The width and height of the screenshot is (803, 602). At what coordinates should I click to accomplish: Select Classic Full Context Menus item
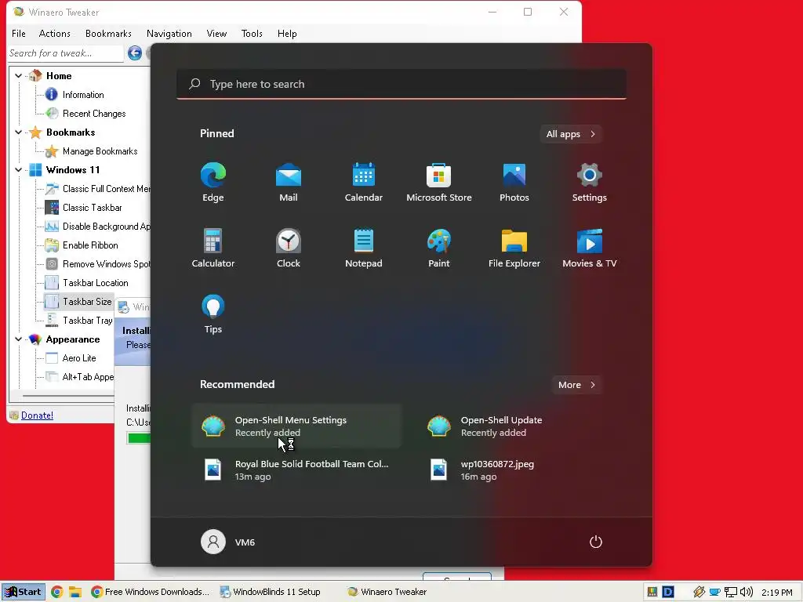point(106,189)
